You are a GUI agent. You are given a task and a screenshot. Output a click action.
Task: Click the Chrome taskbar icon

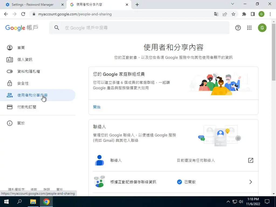(46, 202)
